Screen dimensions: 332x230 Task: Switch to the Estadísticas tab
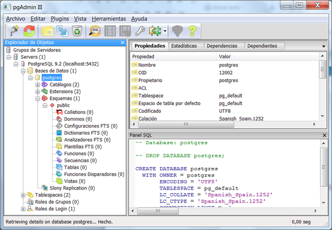coord(184,46)
